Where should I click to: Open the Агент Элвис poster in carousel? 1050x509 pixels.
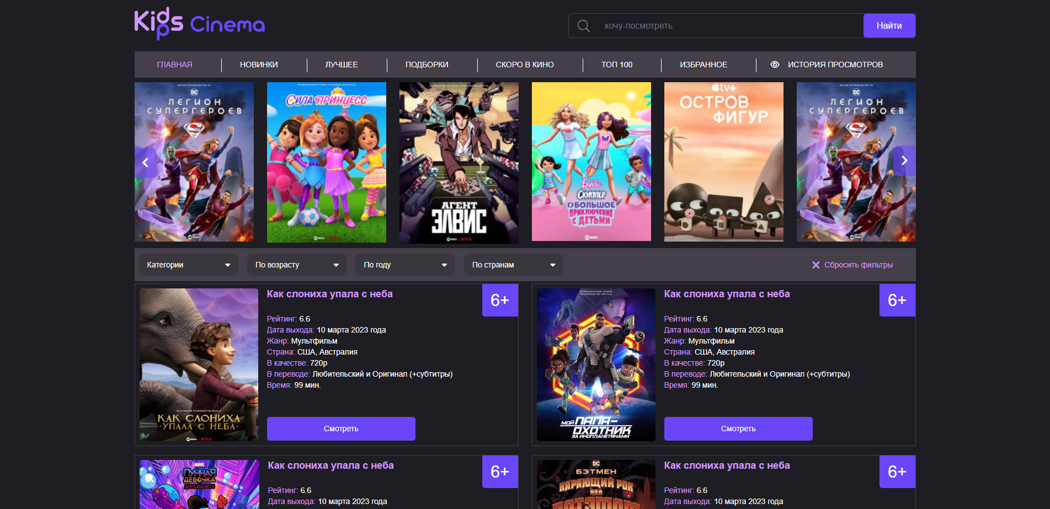[459, 163]
